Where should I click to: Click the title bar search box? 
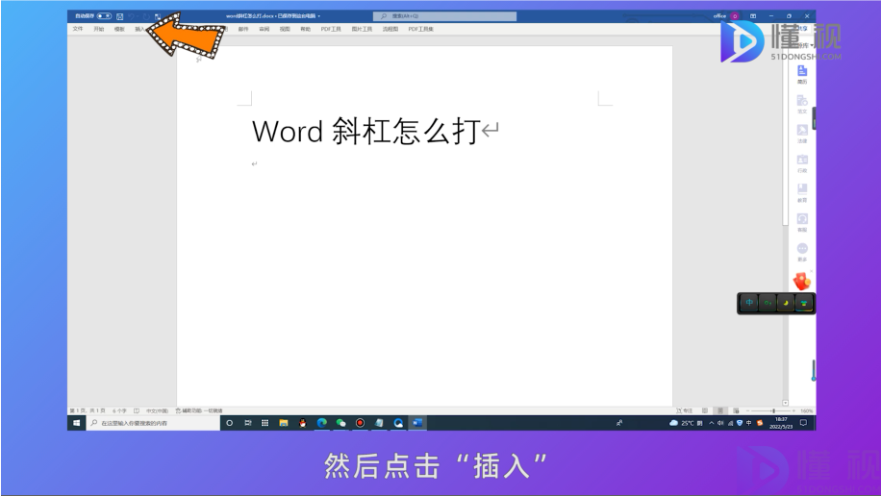click(x=444, y=16)
